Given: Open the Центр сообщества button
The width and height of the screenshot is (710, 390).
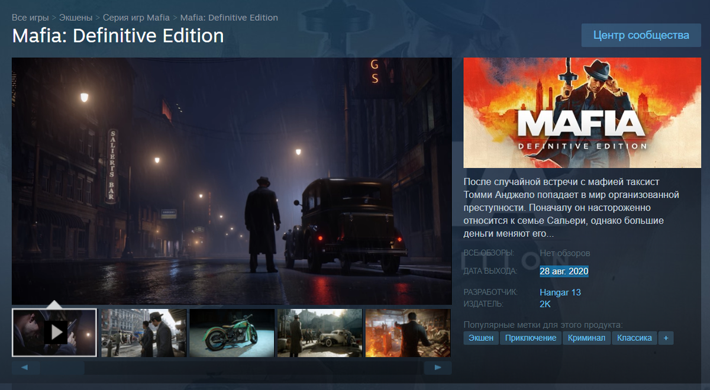Looking at the screenshot, I should (641, 35).
